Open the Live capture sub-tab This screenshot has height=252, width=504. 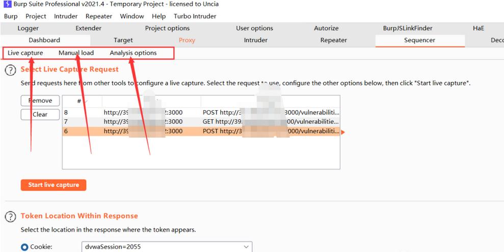pyautogui.click(x=25, y=53)
